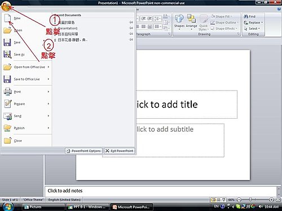Open Drawing group dialog launcher
The width and height of the screenshot is (282, 211).
pos(238,34)
